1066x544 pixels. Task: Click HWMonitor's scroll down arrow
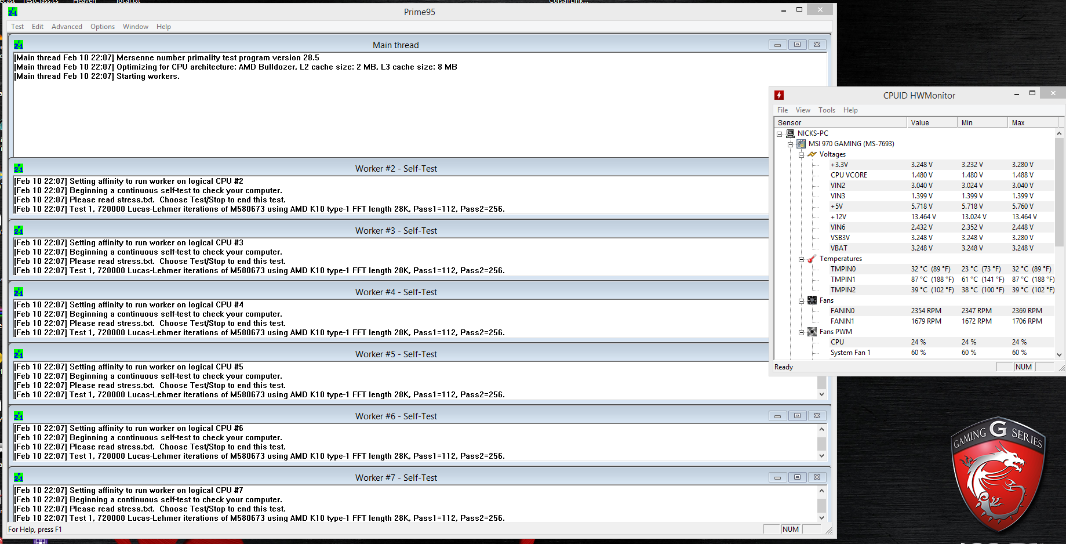tap(1060, 354)
